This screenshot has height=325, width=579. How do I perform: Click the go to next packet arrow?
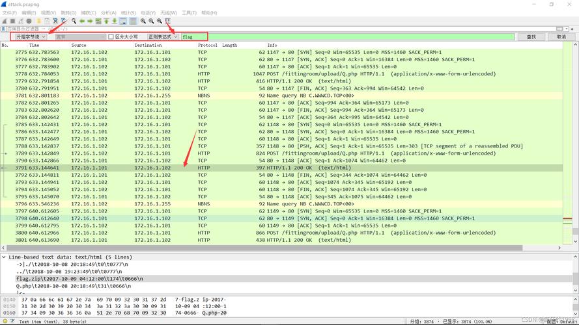coord(90,21)
